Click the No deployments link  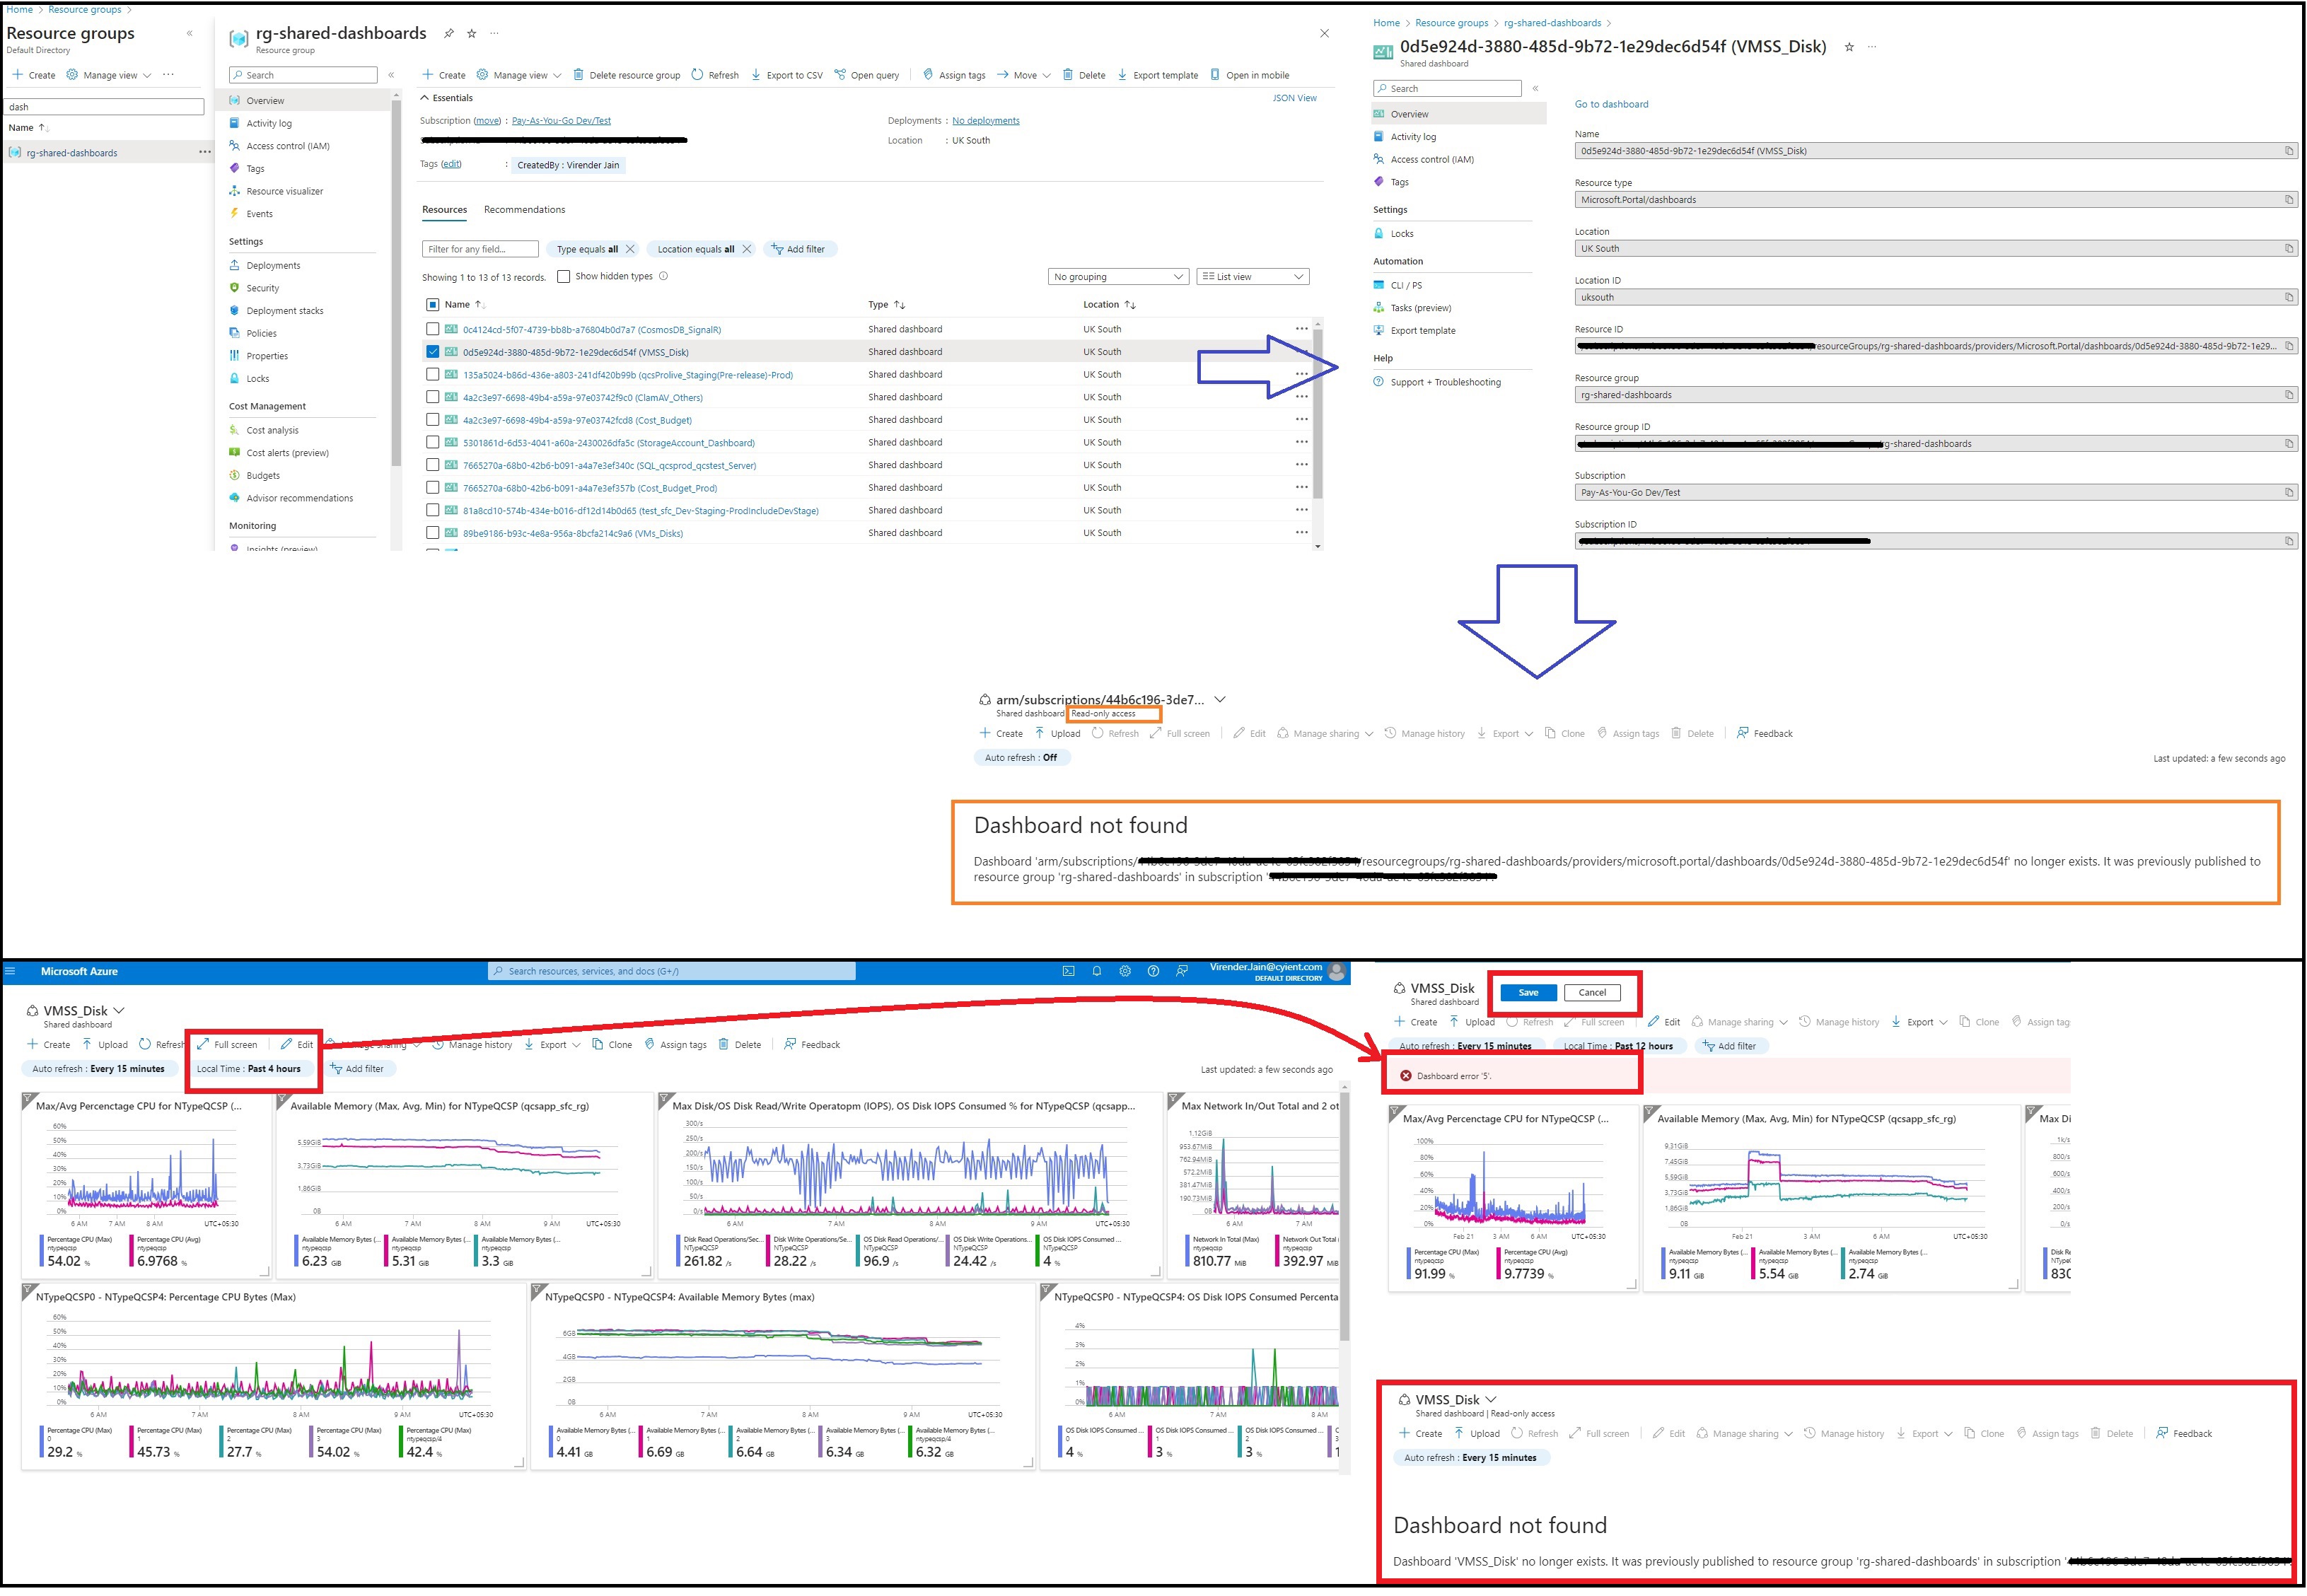[986, 121]
